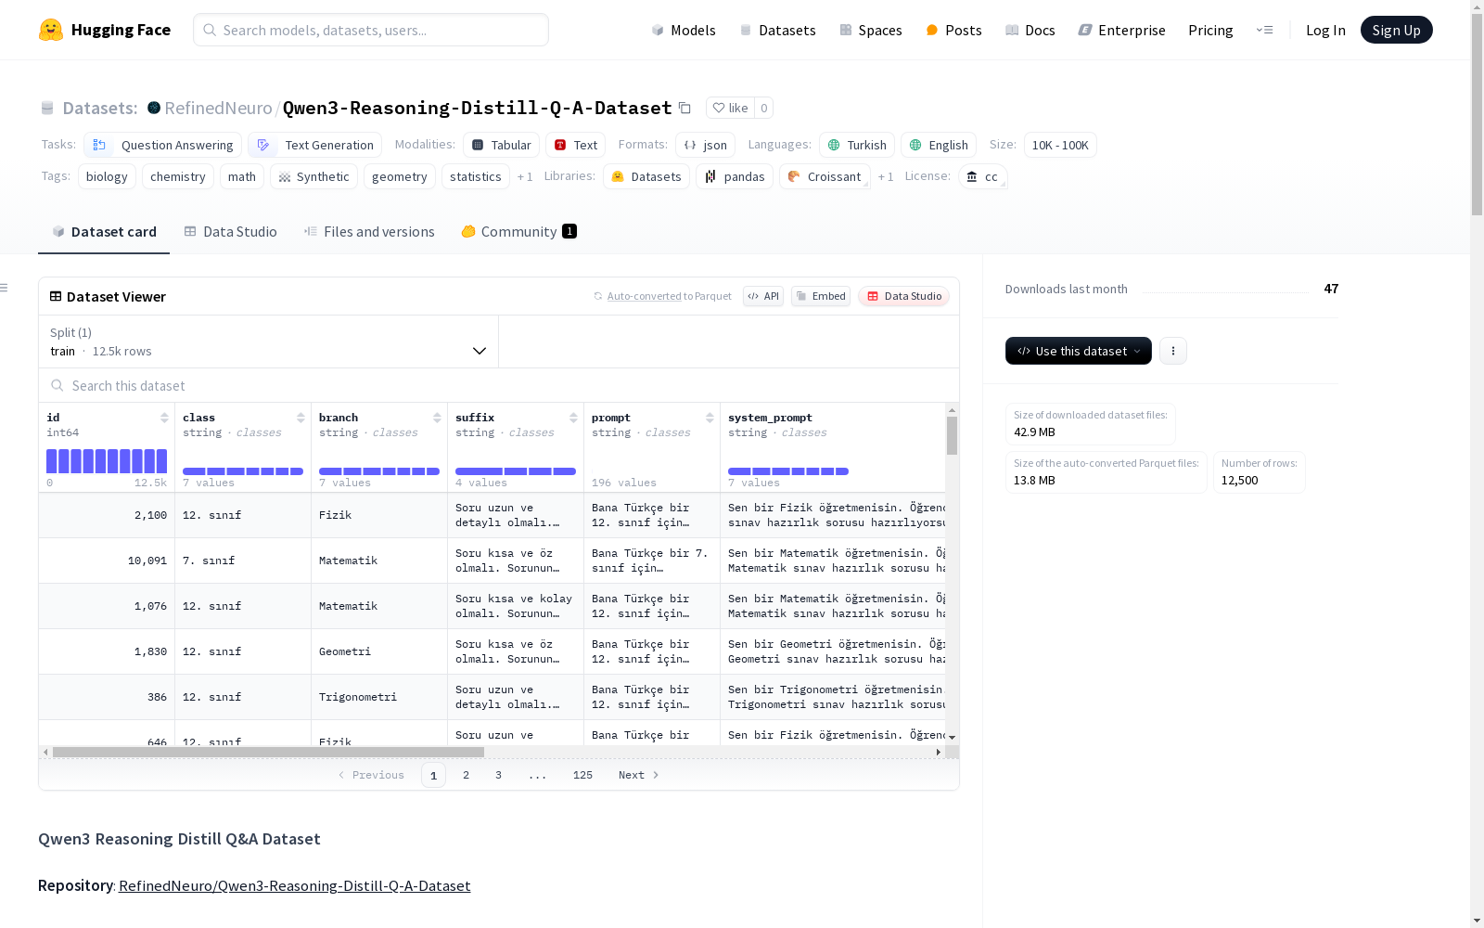This screenshot has height=928, width=1484.
Task: Sort by the branch column
Action: tap(437, 418)
